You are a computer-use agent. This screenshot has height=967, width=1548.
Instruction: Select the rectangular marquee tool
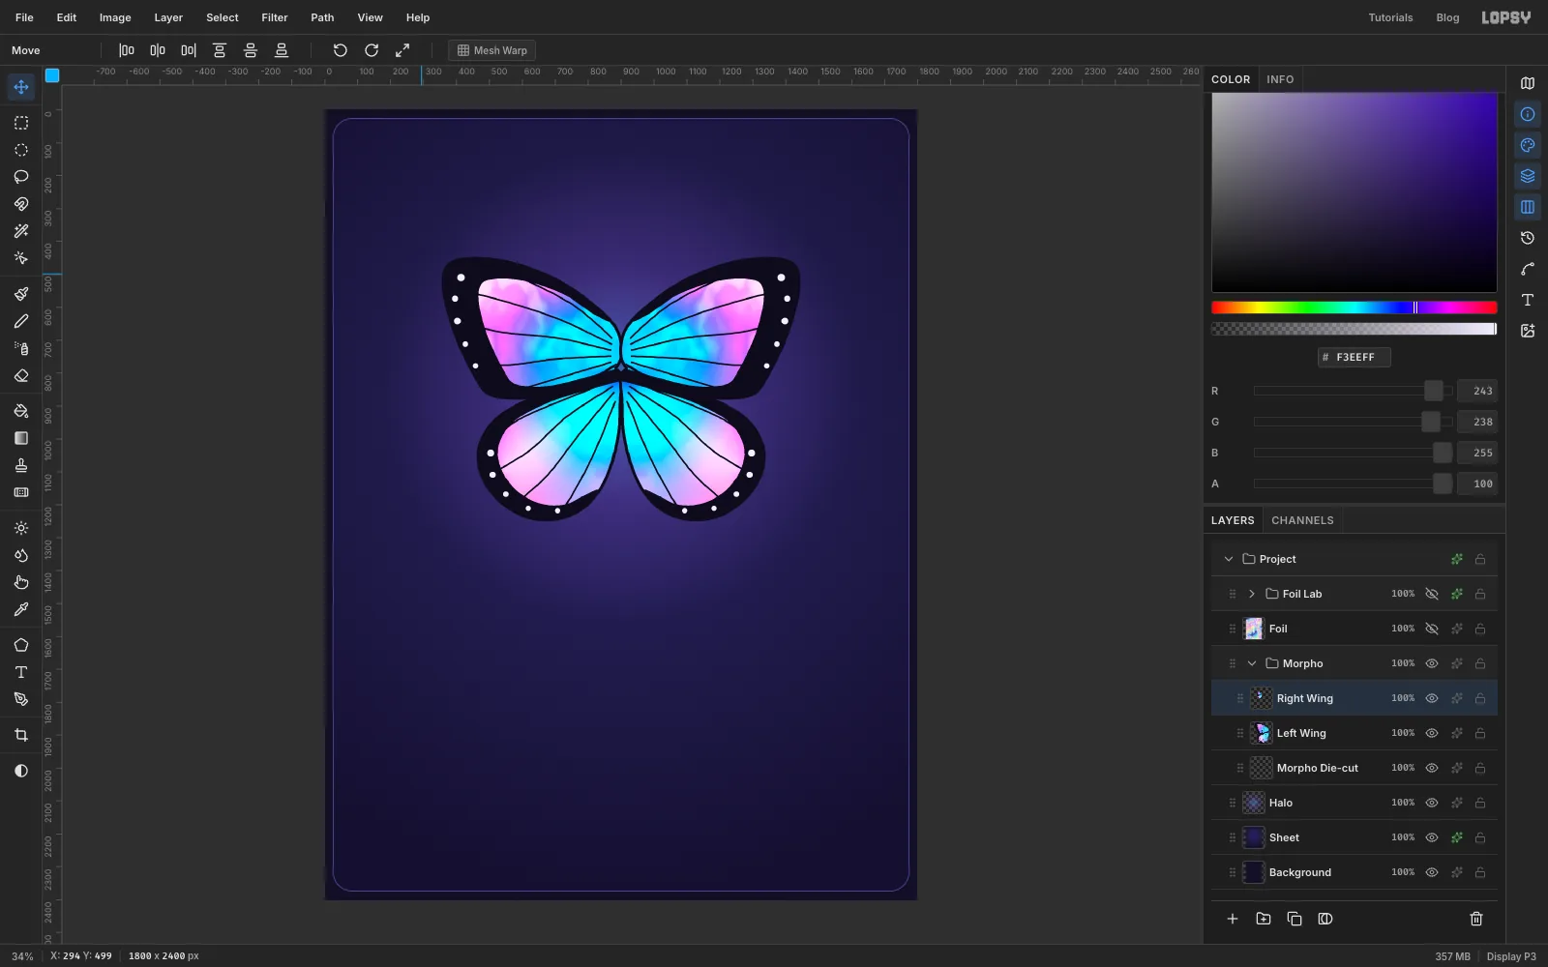(21, 123)
